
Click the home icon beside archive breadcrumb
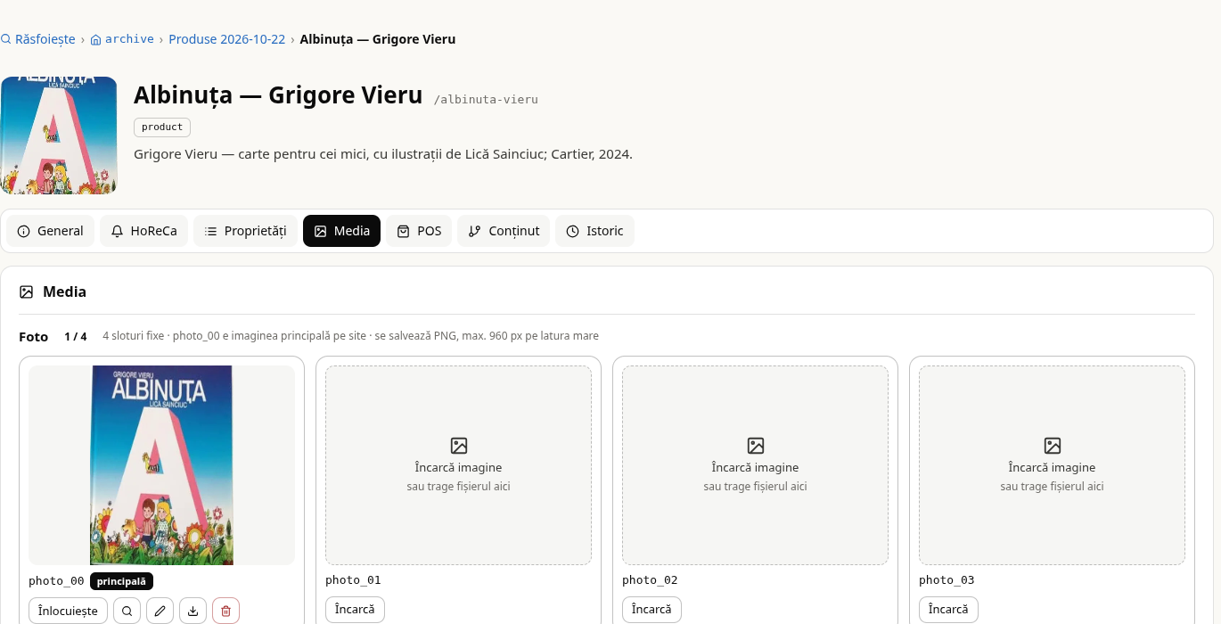[96, 39]
